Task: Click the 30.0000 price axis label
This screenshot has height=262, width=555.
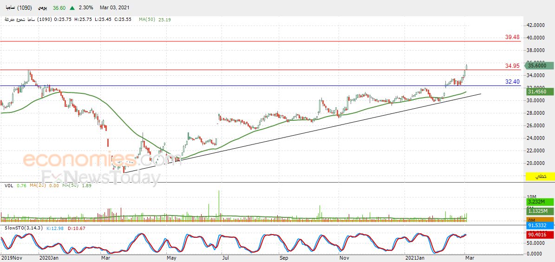Action: [536, 100]
